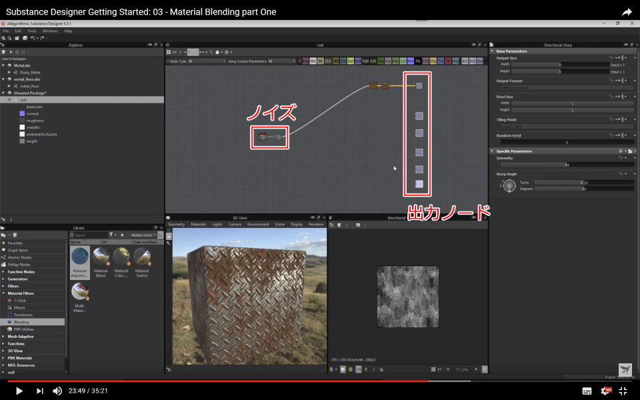Screen dimensions: 640x400
Task: Toggle video subtitles
Action: click(587, 391)
